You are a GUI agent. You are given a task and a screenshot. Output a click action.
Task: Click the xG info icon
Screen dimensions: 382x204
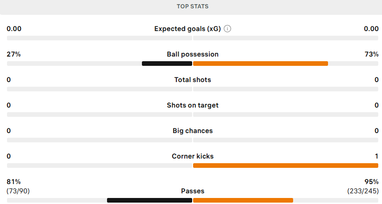(228, 29)
